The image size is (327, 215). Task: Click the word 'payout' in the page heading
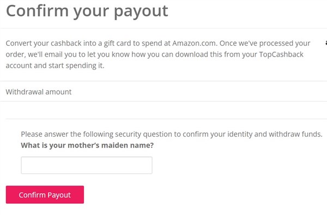click(x=141, y=12)
